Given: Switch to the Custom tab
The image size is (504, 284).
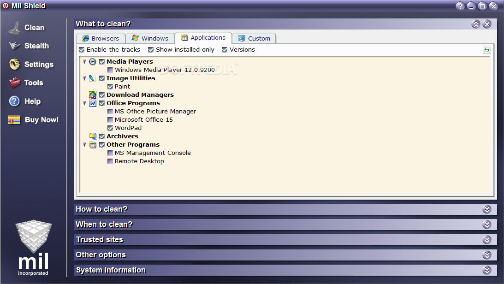Looking at the screenshot, I should (x=254, y=38).
